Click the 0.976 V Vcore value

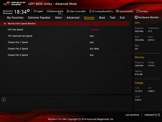point(151,40)
